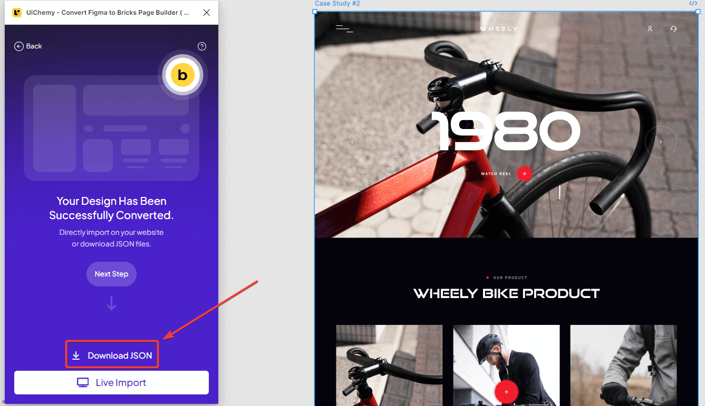Click the Next Step button
705x406 pixels.
coord(111,274)
